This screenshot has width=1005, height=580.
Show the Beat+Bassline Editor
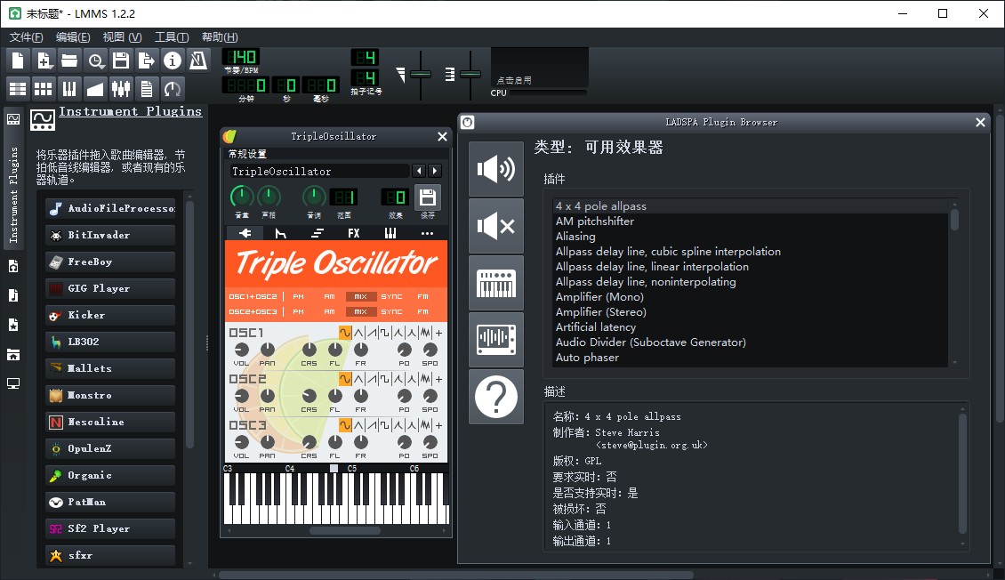[44, 88]
